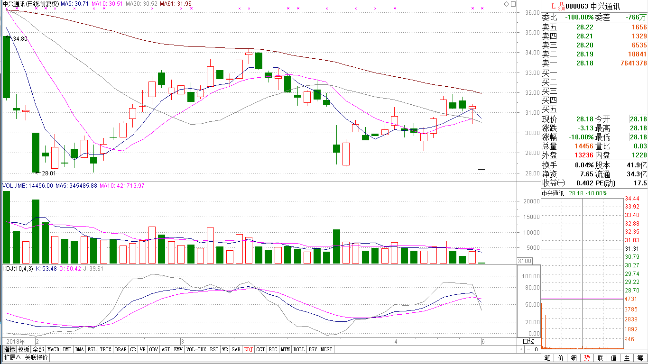The height and width of the screenshot is (364, 648).
Task: Select the RSI indicator
Action: point(214,349)
